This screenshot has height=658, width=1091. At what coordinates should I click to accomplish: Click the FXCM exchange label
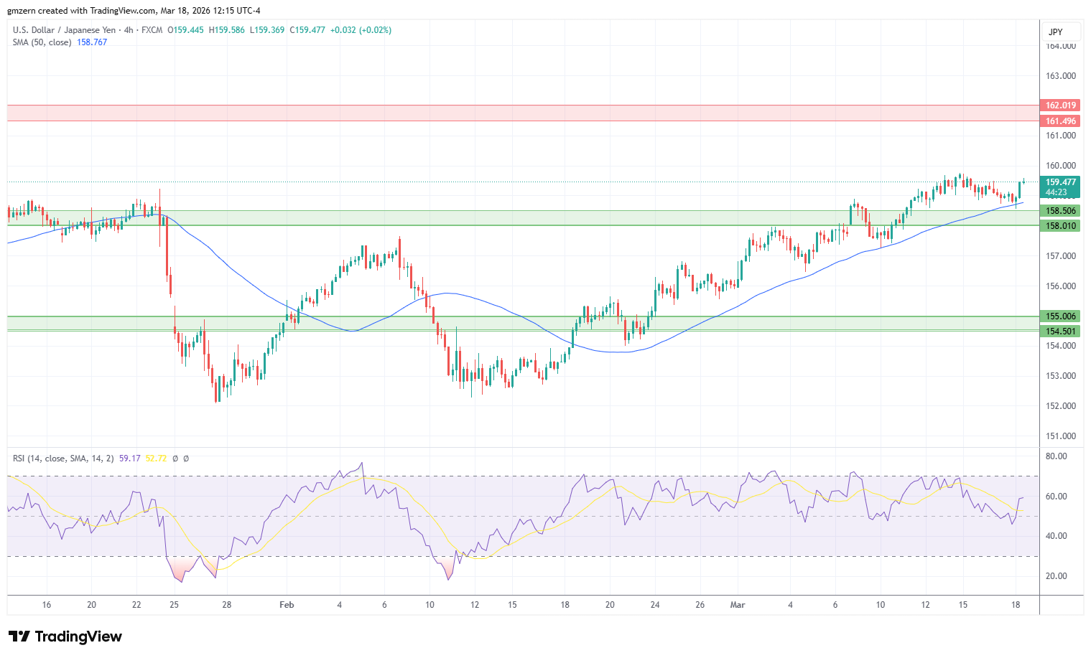[x=152, y=30]
